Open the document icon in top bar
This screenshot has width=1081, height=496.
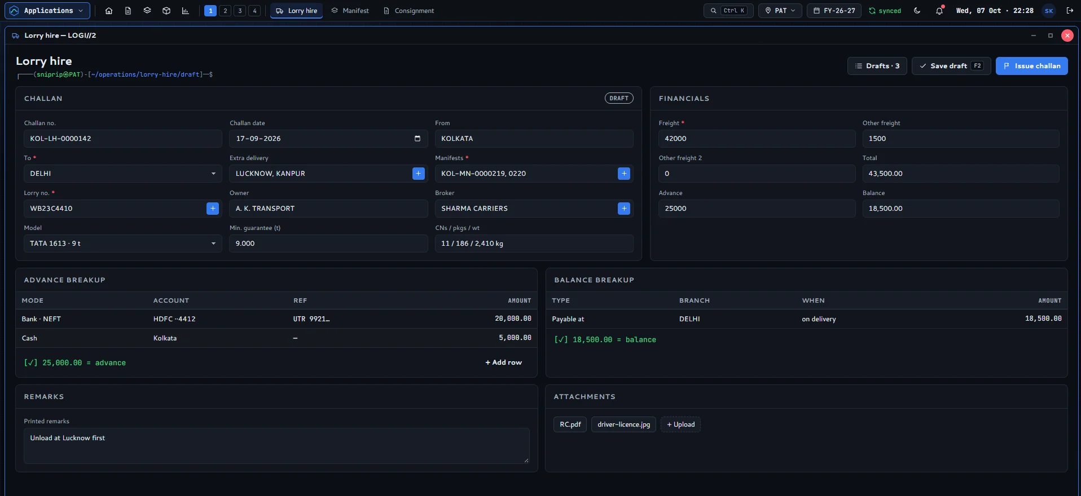pos(128,11)
